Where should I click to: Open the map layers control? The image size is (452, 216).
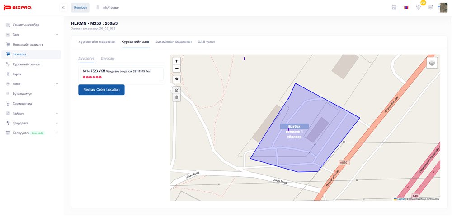pyautogui.click(x=432, y=63)
